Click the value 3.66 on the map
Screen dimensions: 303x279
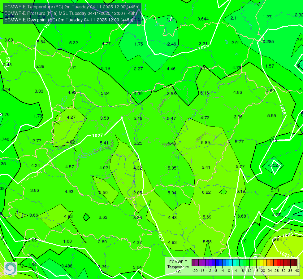34,215
